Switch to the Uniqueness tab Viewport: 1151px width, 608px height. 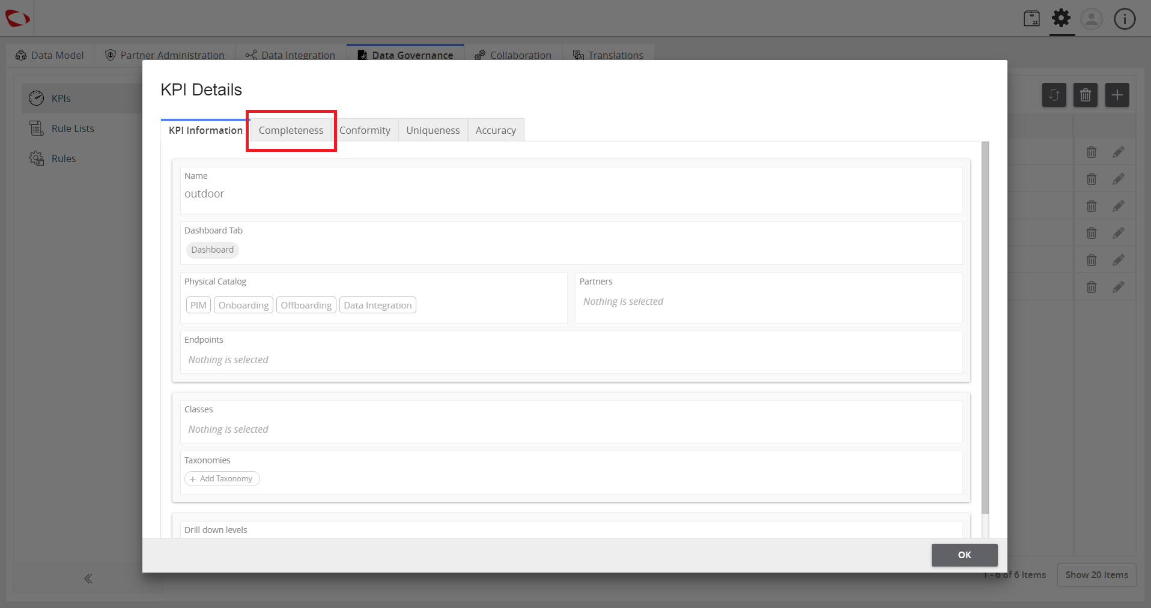[433, 130]
